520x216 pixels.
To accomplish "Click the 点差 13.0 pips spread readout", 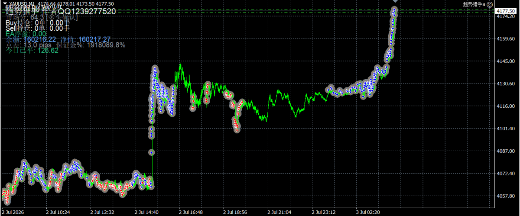I will point(29,45).
